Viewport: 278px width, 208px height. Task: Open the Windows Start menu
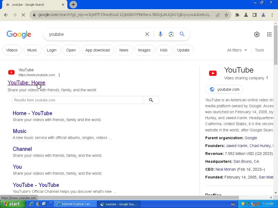tap(12, 204)
